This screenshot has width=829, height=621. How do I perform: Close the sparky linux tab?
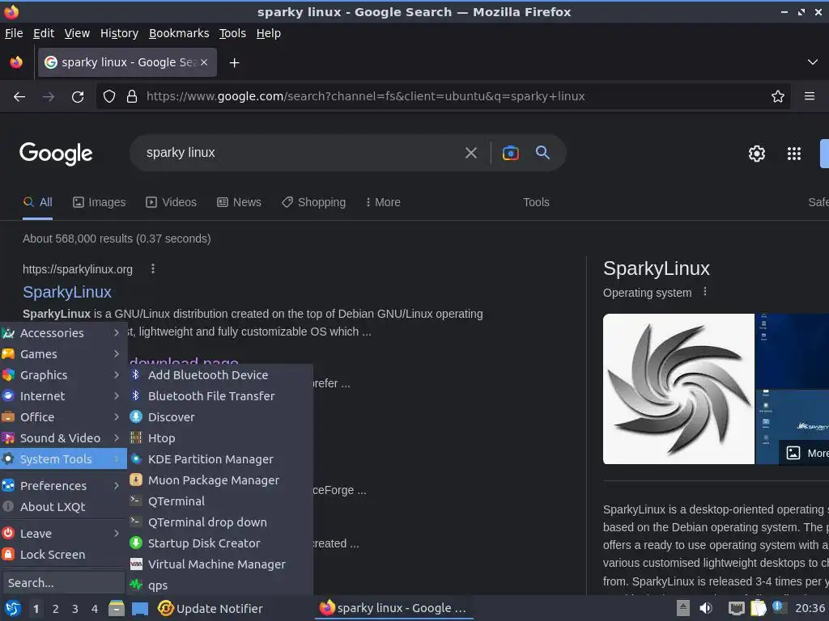(204, 62)
